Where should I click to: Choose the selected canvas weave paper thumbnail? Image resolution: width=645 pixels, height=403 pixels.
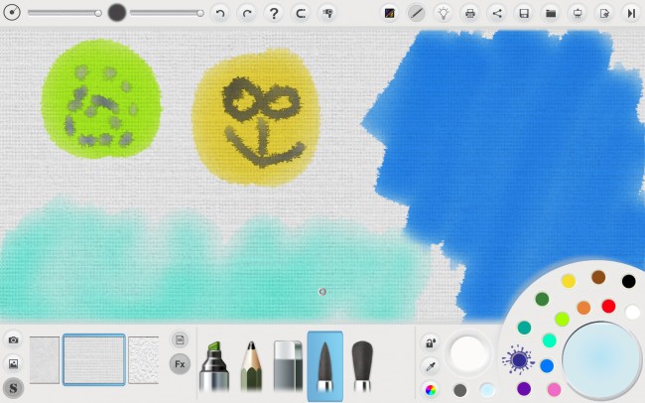94,359
